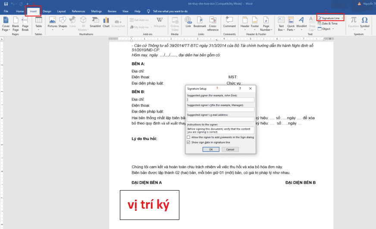
Task: Open My Add-ins
Action: coord(141,27)
